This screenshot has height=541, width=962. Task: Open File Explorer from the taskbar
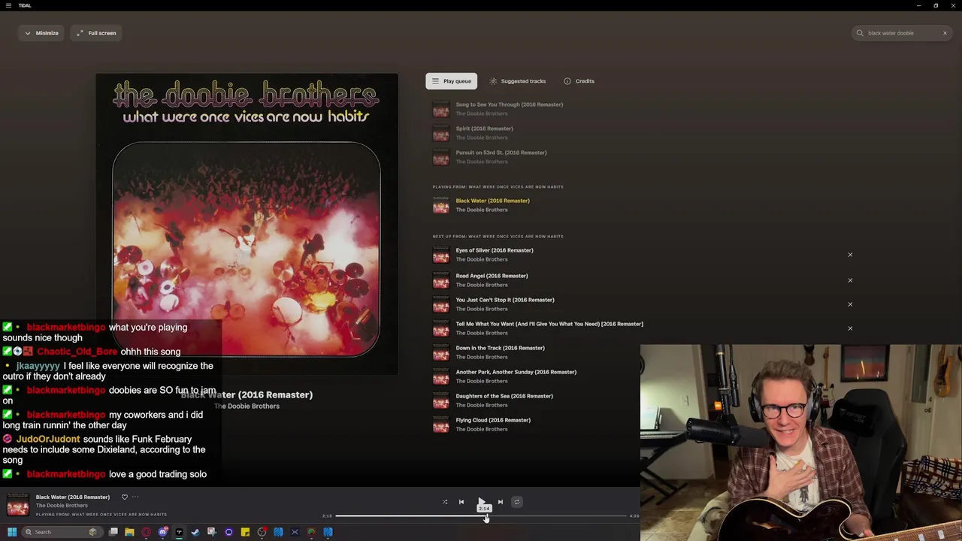click(129, 532)
